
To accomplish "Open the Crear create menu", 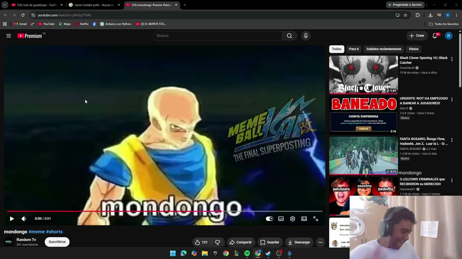I will (417, 36).
